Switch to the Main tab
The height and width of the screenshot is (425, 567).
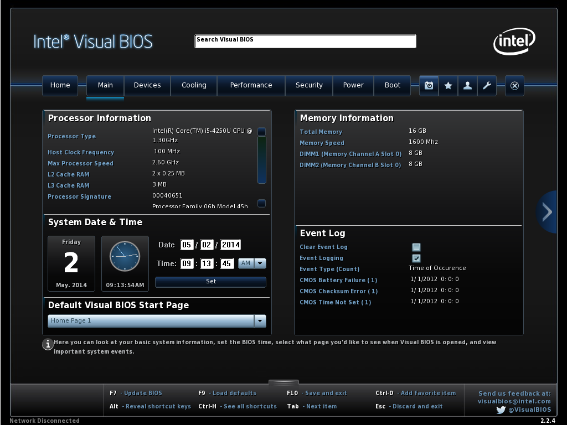[105, 85]
